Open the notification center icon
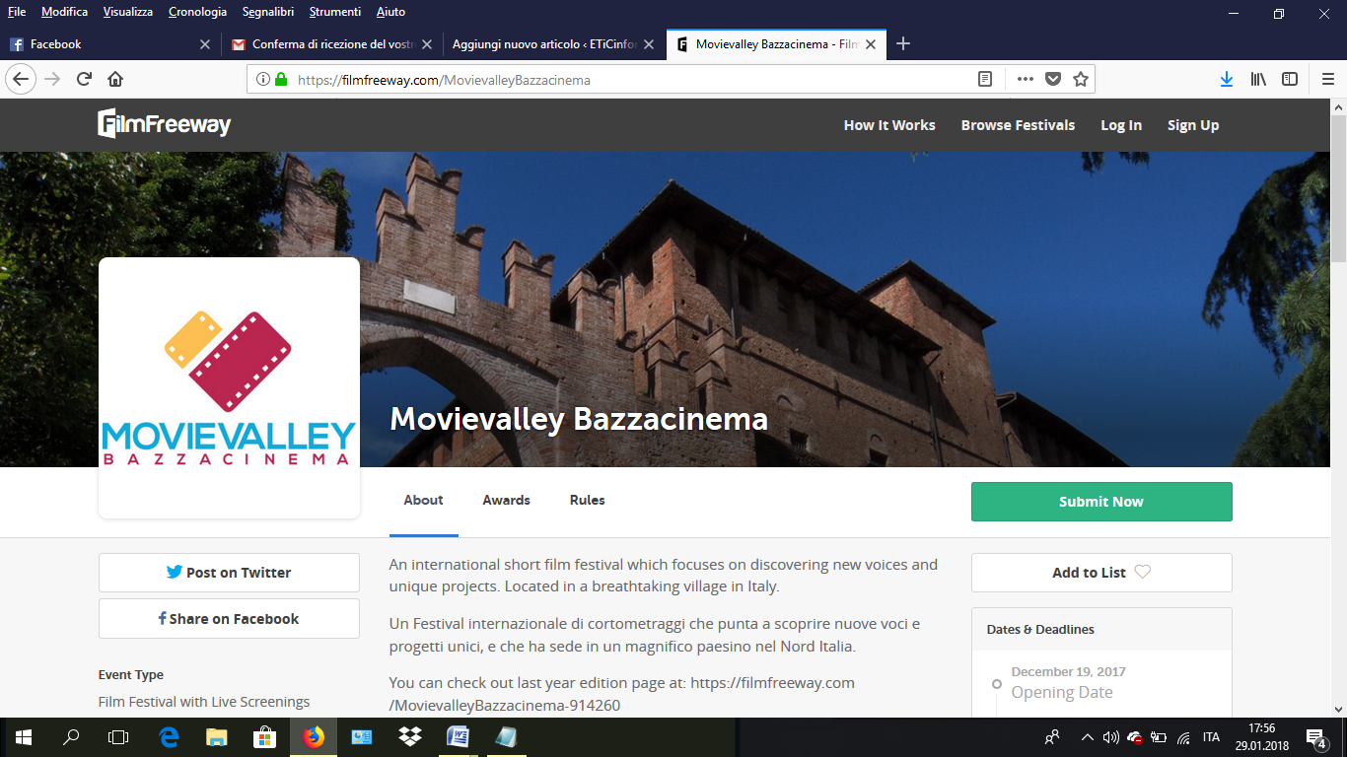The image size is (1347, 757). [1316, 737]
